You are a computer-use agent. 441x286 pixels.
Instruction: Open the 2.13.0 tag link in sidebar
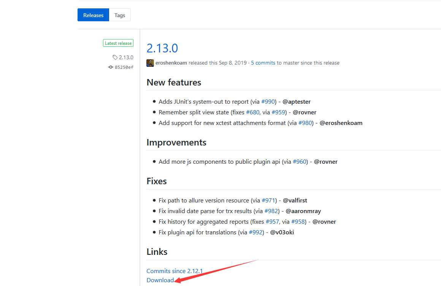126,57
